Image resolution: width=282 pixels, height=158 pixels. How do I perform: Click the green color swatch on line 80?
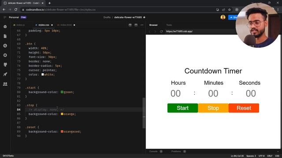click(x=62, y=92)
